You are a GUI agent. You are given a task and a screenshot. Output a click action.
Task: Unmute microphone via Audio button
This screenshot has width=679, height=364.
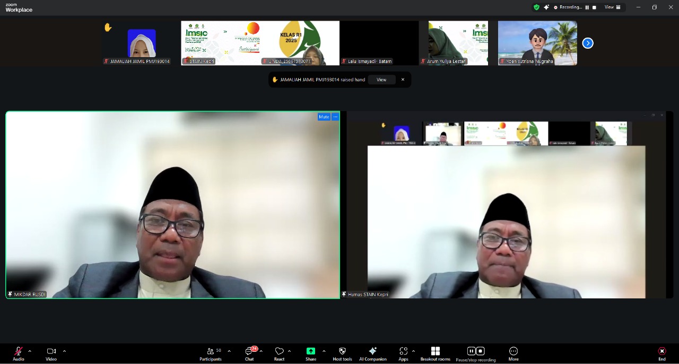tap(19, 352)
